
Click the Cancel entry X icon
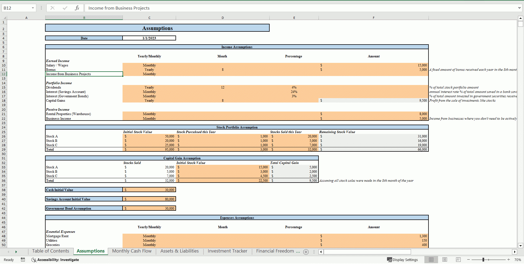[52, 8]
